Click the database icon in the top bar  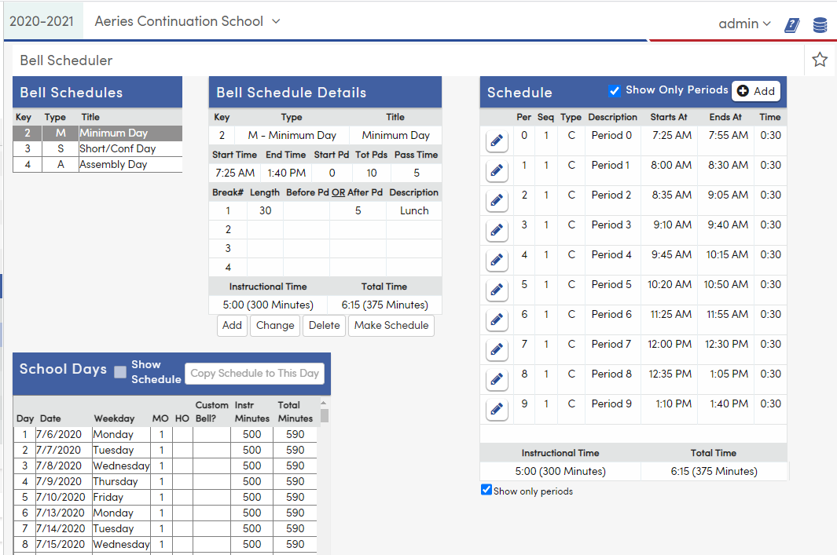tap(820, 24)
